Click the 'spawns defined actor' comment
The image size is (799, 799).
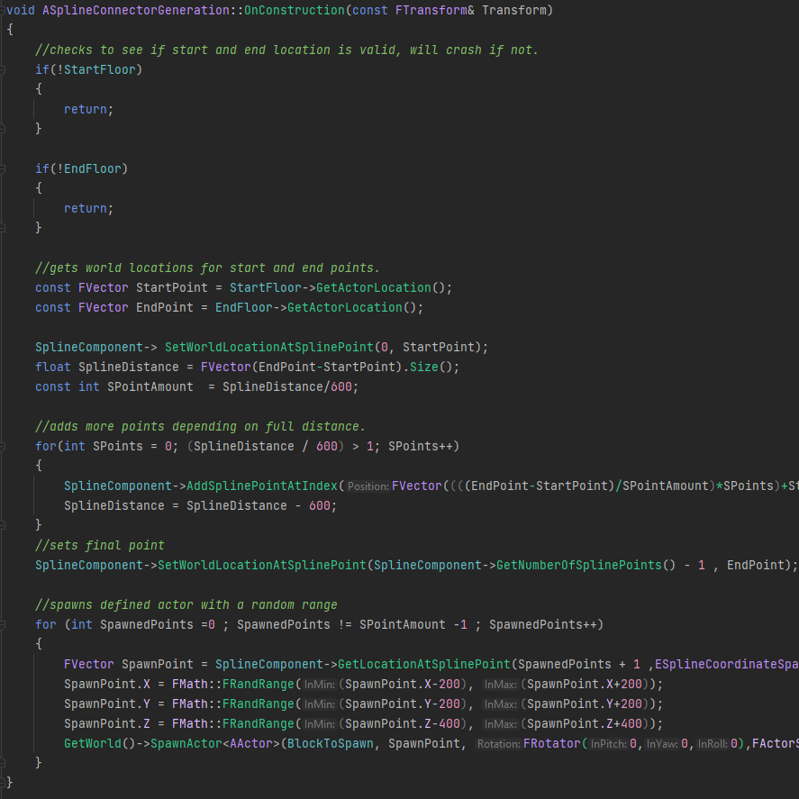pos(186,604)
